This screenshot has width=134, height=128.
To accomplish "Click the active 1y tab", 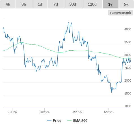I will click(110, 4).
